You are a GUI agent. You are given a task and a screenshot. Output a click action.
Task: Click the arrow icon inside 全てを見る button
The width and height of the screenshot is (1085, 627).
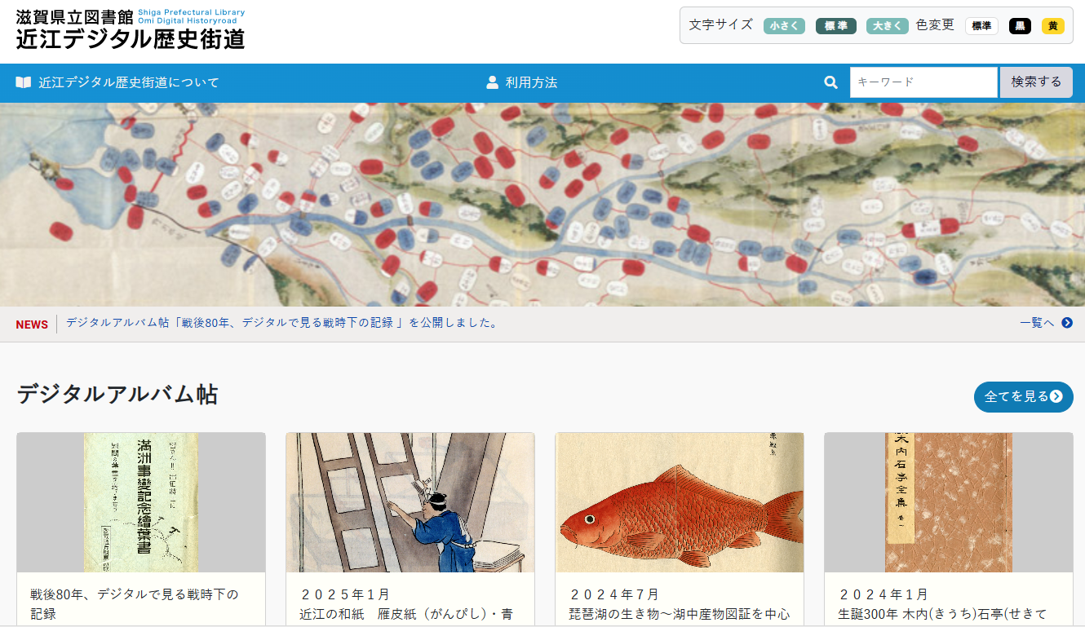(x=1056, y=396)
